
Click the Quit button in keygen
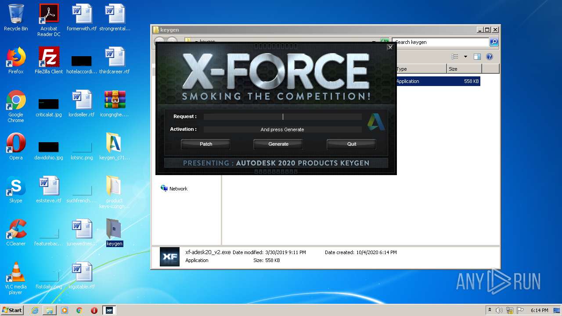352,144
